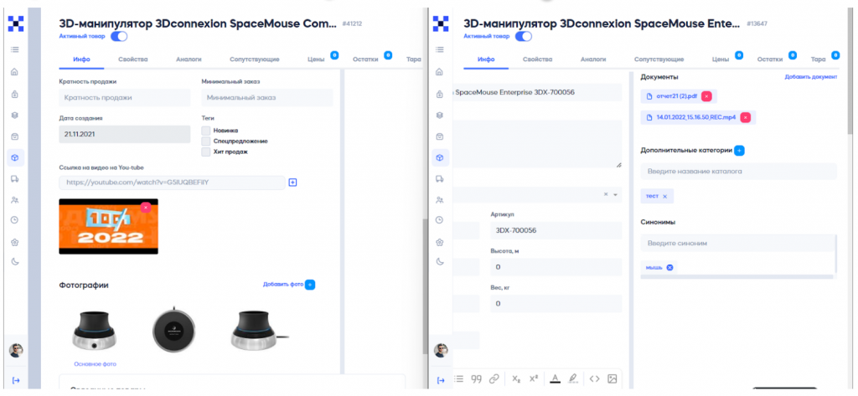Open Сопутствующие tab in left window
This screenshot has height=396, width=858.
[x=255, y=59]
